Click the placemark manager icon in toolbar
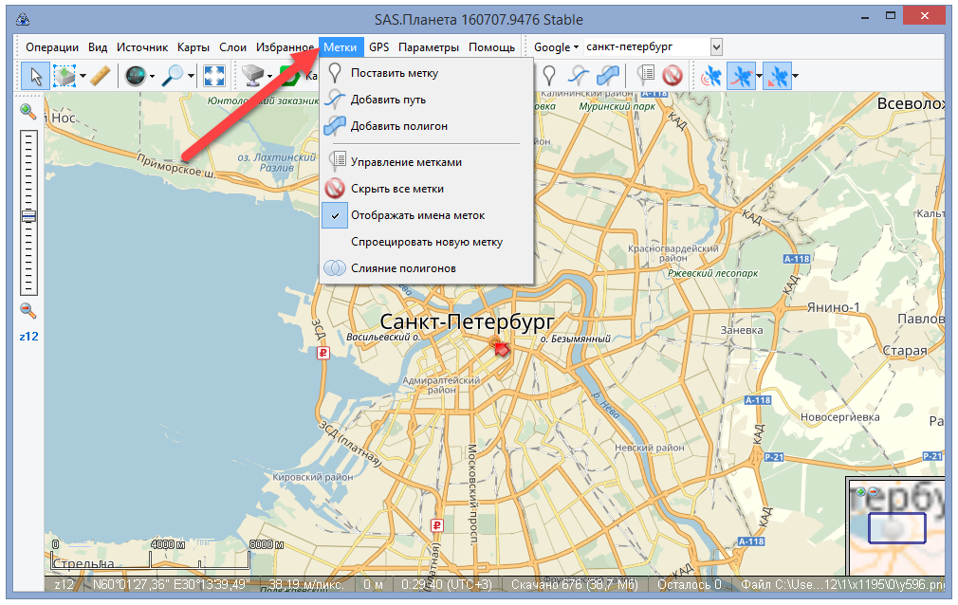The image size is (958, 605). [x=646, y=76]
